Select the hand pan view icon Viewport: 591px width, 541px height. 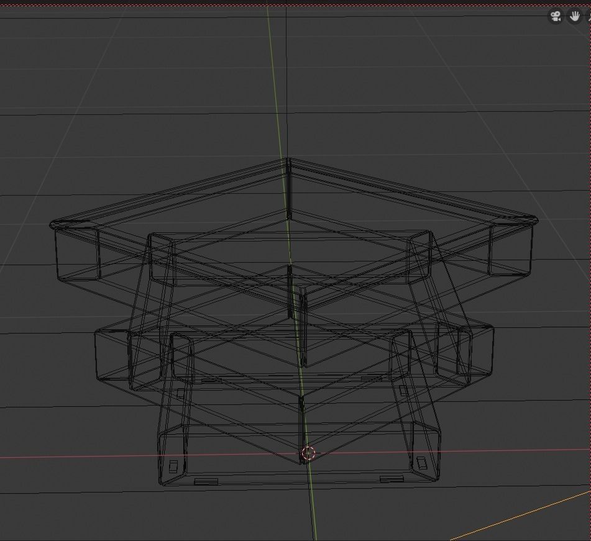(x=574, y=17)
